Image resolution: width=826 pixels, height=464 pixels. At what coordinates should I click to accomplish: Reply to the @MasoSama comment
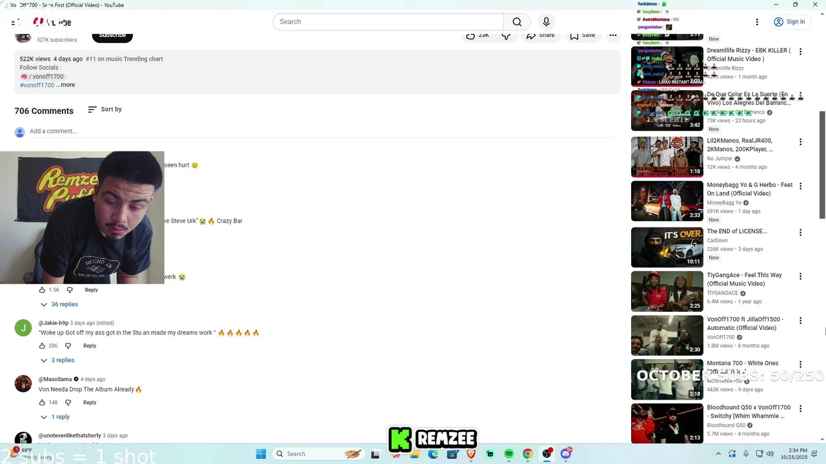pyautogui.click(x=90, y=403)
